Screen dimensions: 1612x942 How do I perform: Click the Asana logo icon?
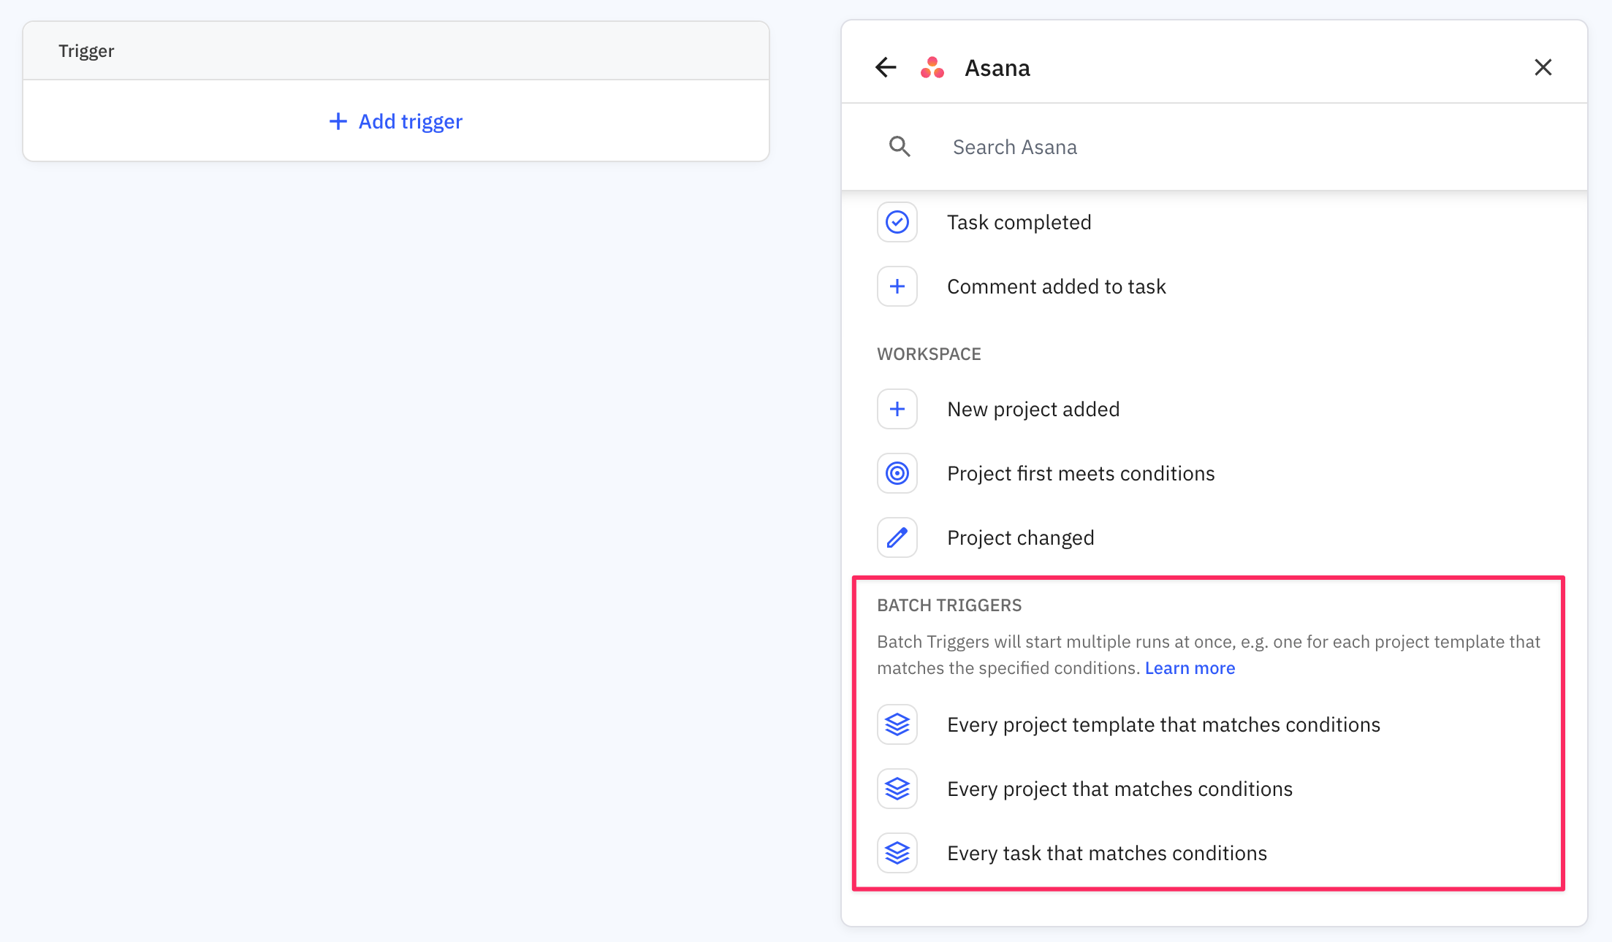tap(932, 67)
